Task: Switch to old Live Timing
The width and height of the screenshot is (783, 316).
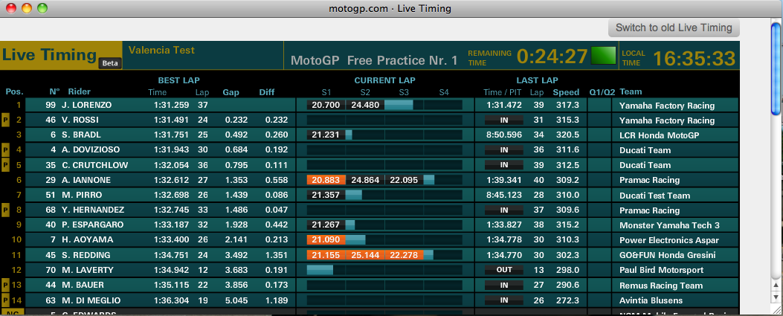Action: pos(674,28)
